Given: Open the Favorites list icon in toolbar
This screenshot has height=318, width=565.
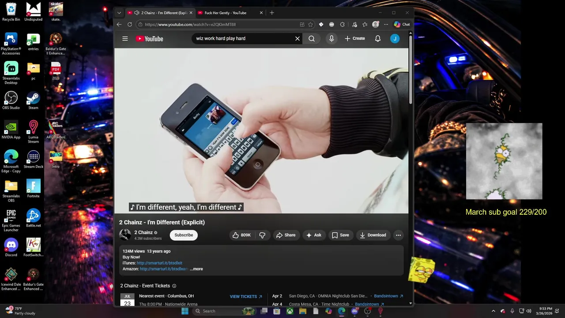Looking at the screenshot, I should [x=365, y=24].
